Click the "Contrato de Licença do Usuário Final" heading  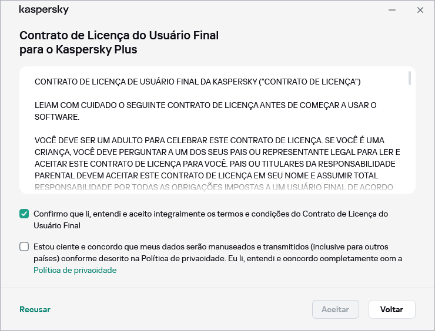click(x=119, y=35)
